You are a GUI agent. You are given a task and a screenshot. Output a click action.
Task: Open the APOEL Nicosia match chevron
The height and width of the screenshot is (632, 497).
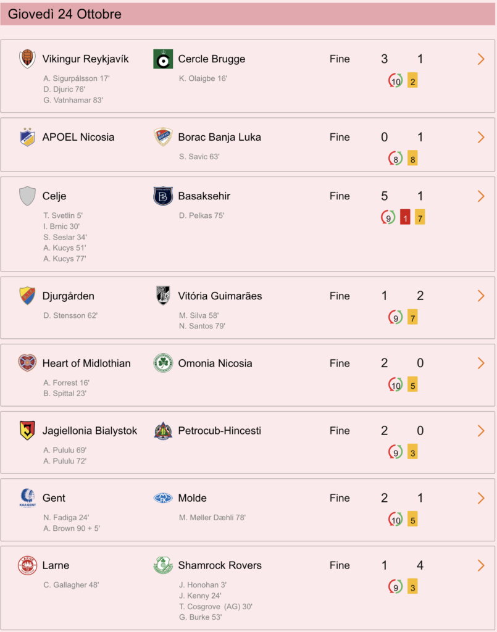481,137
